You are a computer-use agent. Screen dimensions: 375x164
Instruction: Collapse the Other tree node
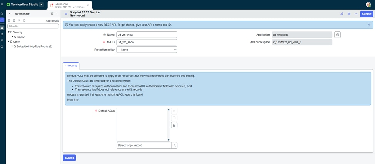[x=9, y=42]
